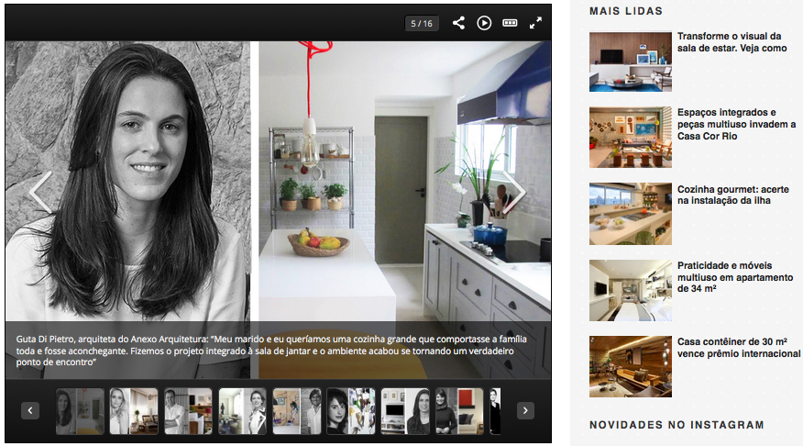
Task: Click the Casa Cor Rio article image
Action: [x=631, y=138]
